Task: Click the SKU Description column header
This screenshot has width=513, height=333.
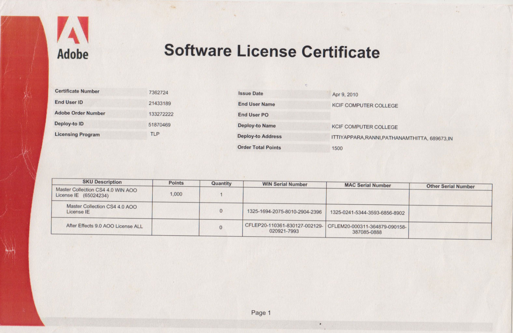Action: coord(102,182)
